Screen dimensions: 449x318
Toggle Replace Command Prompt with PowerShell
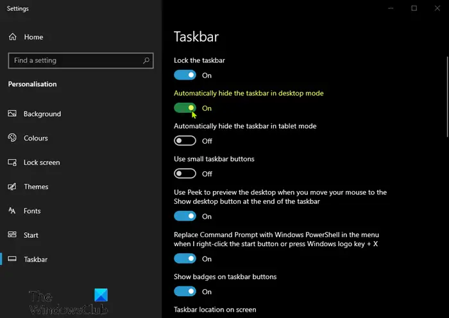point(185,258)
